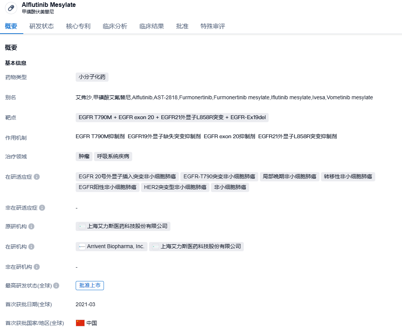This screenshot has width=402, height=331.
Task: Open the 批准 tab
Action: 182,26
